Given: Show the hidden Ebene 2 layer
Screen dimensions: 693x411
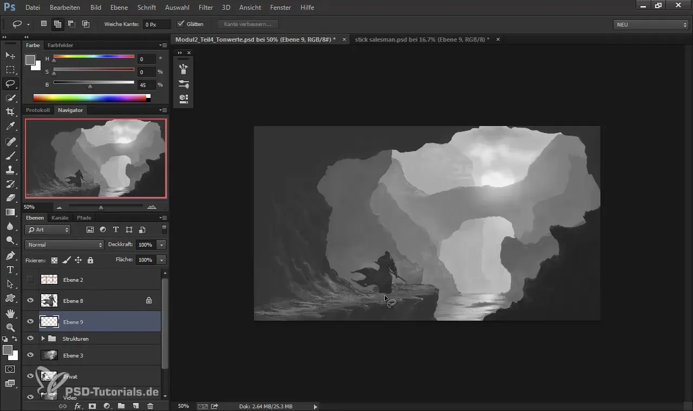Looking at the screenshot, I should [30, 280].
